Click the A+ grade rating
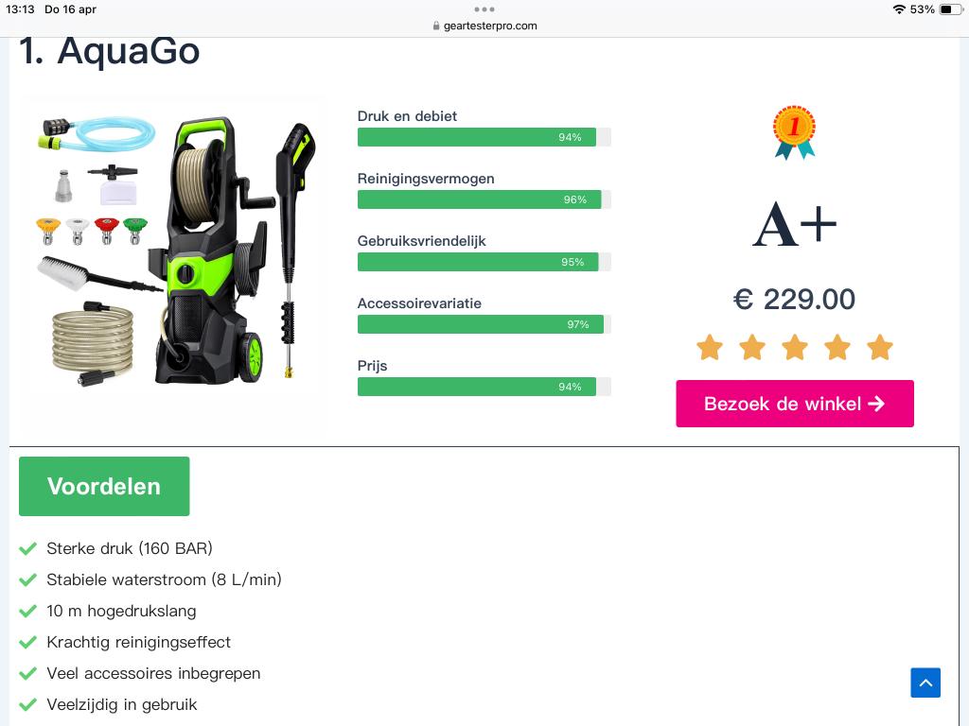 (795, 225)
